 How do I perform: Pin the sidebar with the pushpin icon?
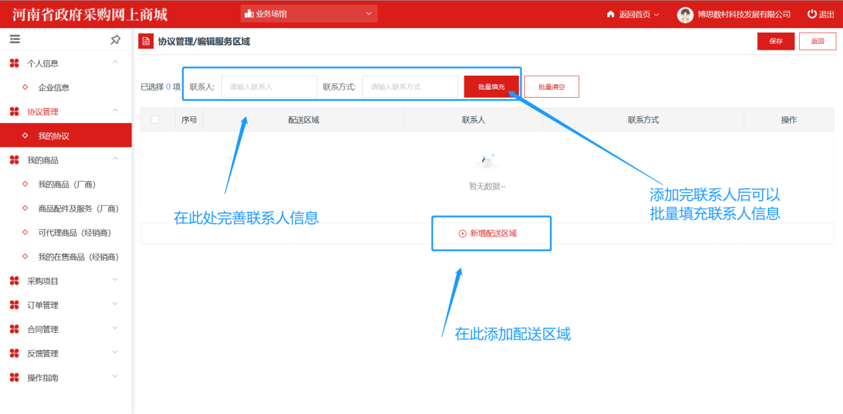pyautogui.click(x=116, y=40)
